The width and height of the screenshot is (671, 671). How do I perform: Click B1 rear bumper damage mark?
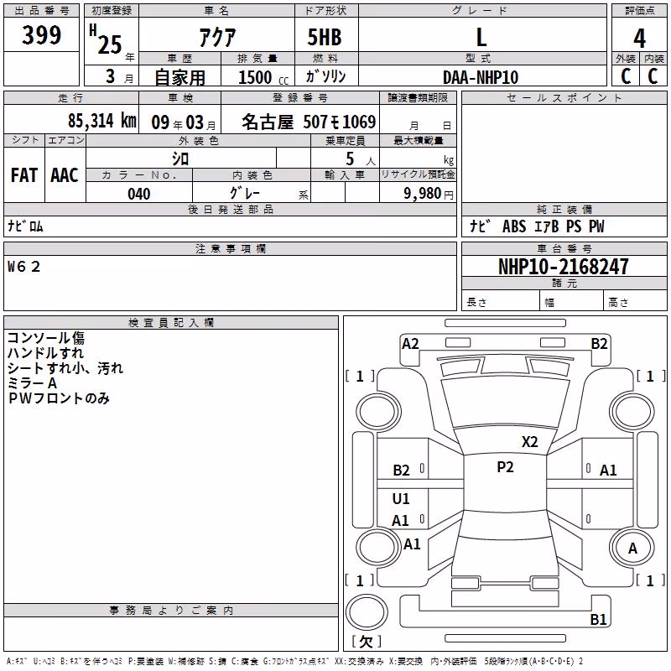598,619
